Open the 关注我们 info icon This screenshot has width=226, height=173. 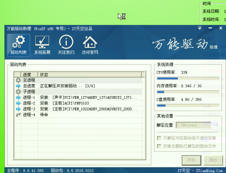point(66,45)
